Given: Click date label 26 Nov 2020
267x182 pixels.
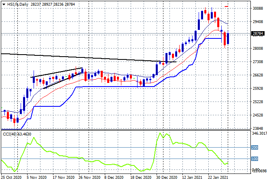Looking at the screenshot, I should [89, 178].
